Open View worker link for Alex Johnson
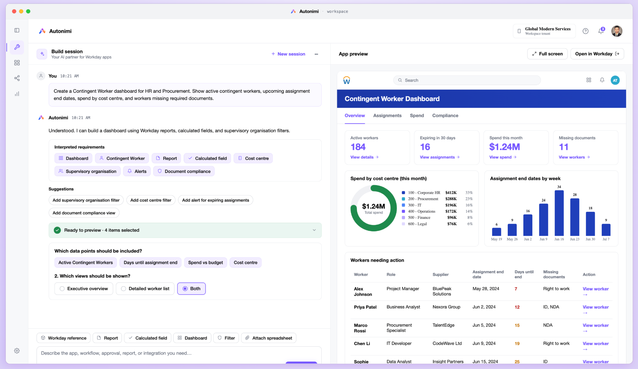The width and height of the screenshot is (638, 369). click(x=595, y=292)
